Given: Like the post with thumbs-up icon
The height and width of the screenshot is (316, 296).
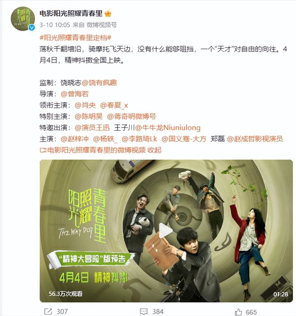Looking at the screenshot, I should [239, 312].
